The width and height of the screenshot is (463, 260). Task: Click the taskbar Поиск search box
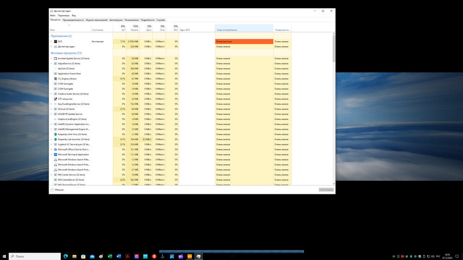(x=35, y=256)
